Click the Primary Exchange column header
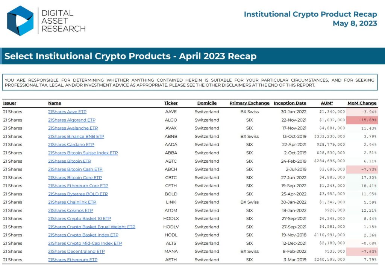 click(x=250, y=103)
